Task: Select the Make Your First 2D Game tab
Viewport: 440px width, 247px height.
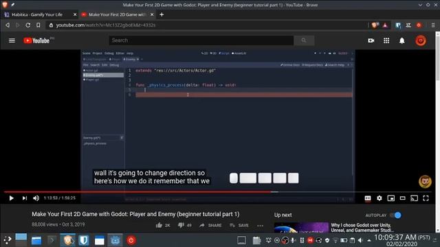Action: click(x=117, y=14)
